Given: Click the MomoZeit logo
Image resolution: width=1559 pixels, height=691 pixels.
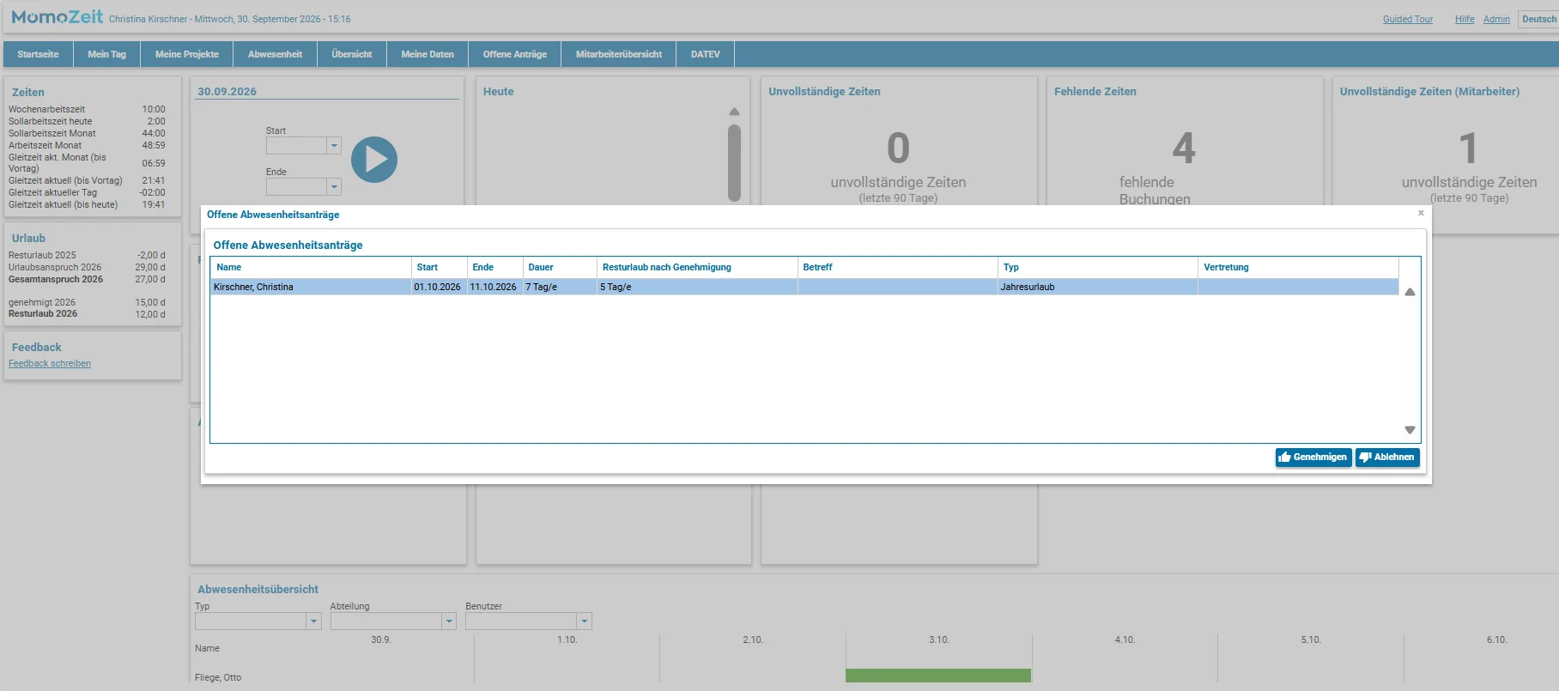Looking at the screenshot, I should [58, 17].
